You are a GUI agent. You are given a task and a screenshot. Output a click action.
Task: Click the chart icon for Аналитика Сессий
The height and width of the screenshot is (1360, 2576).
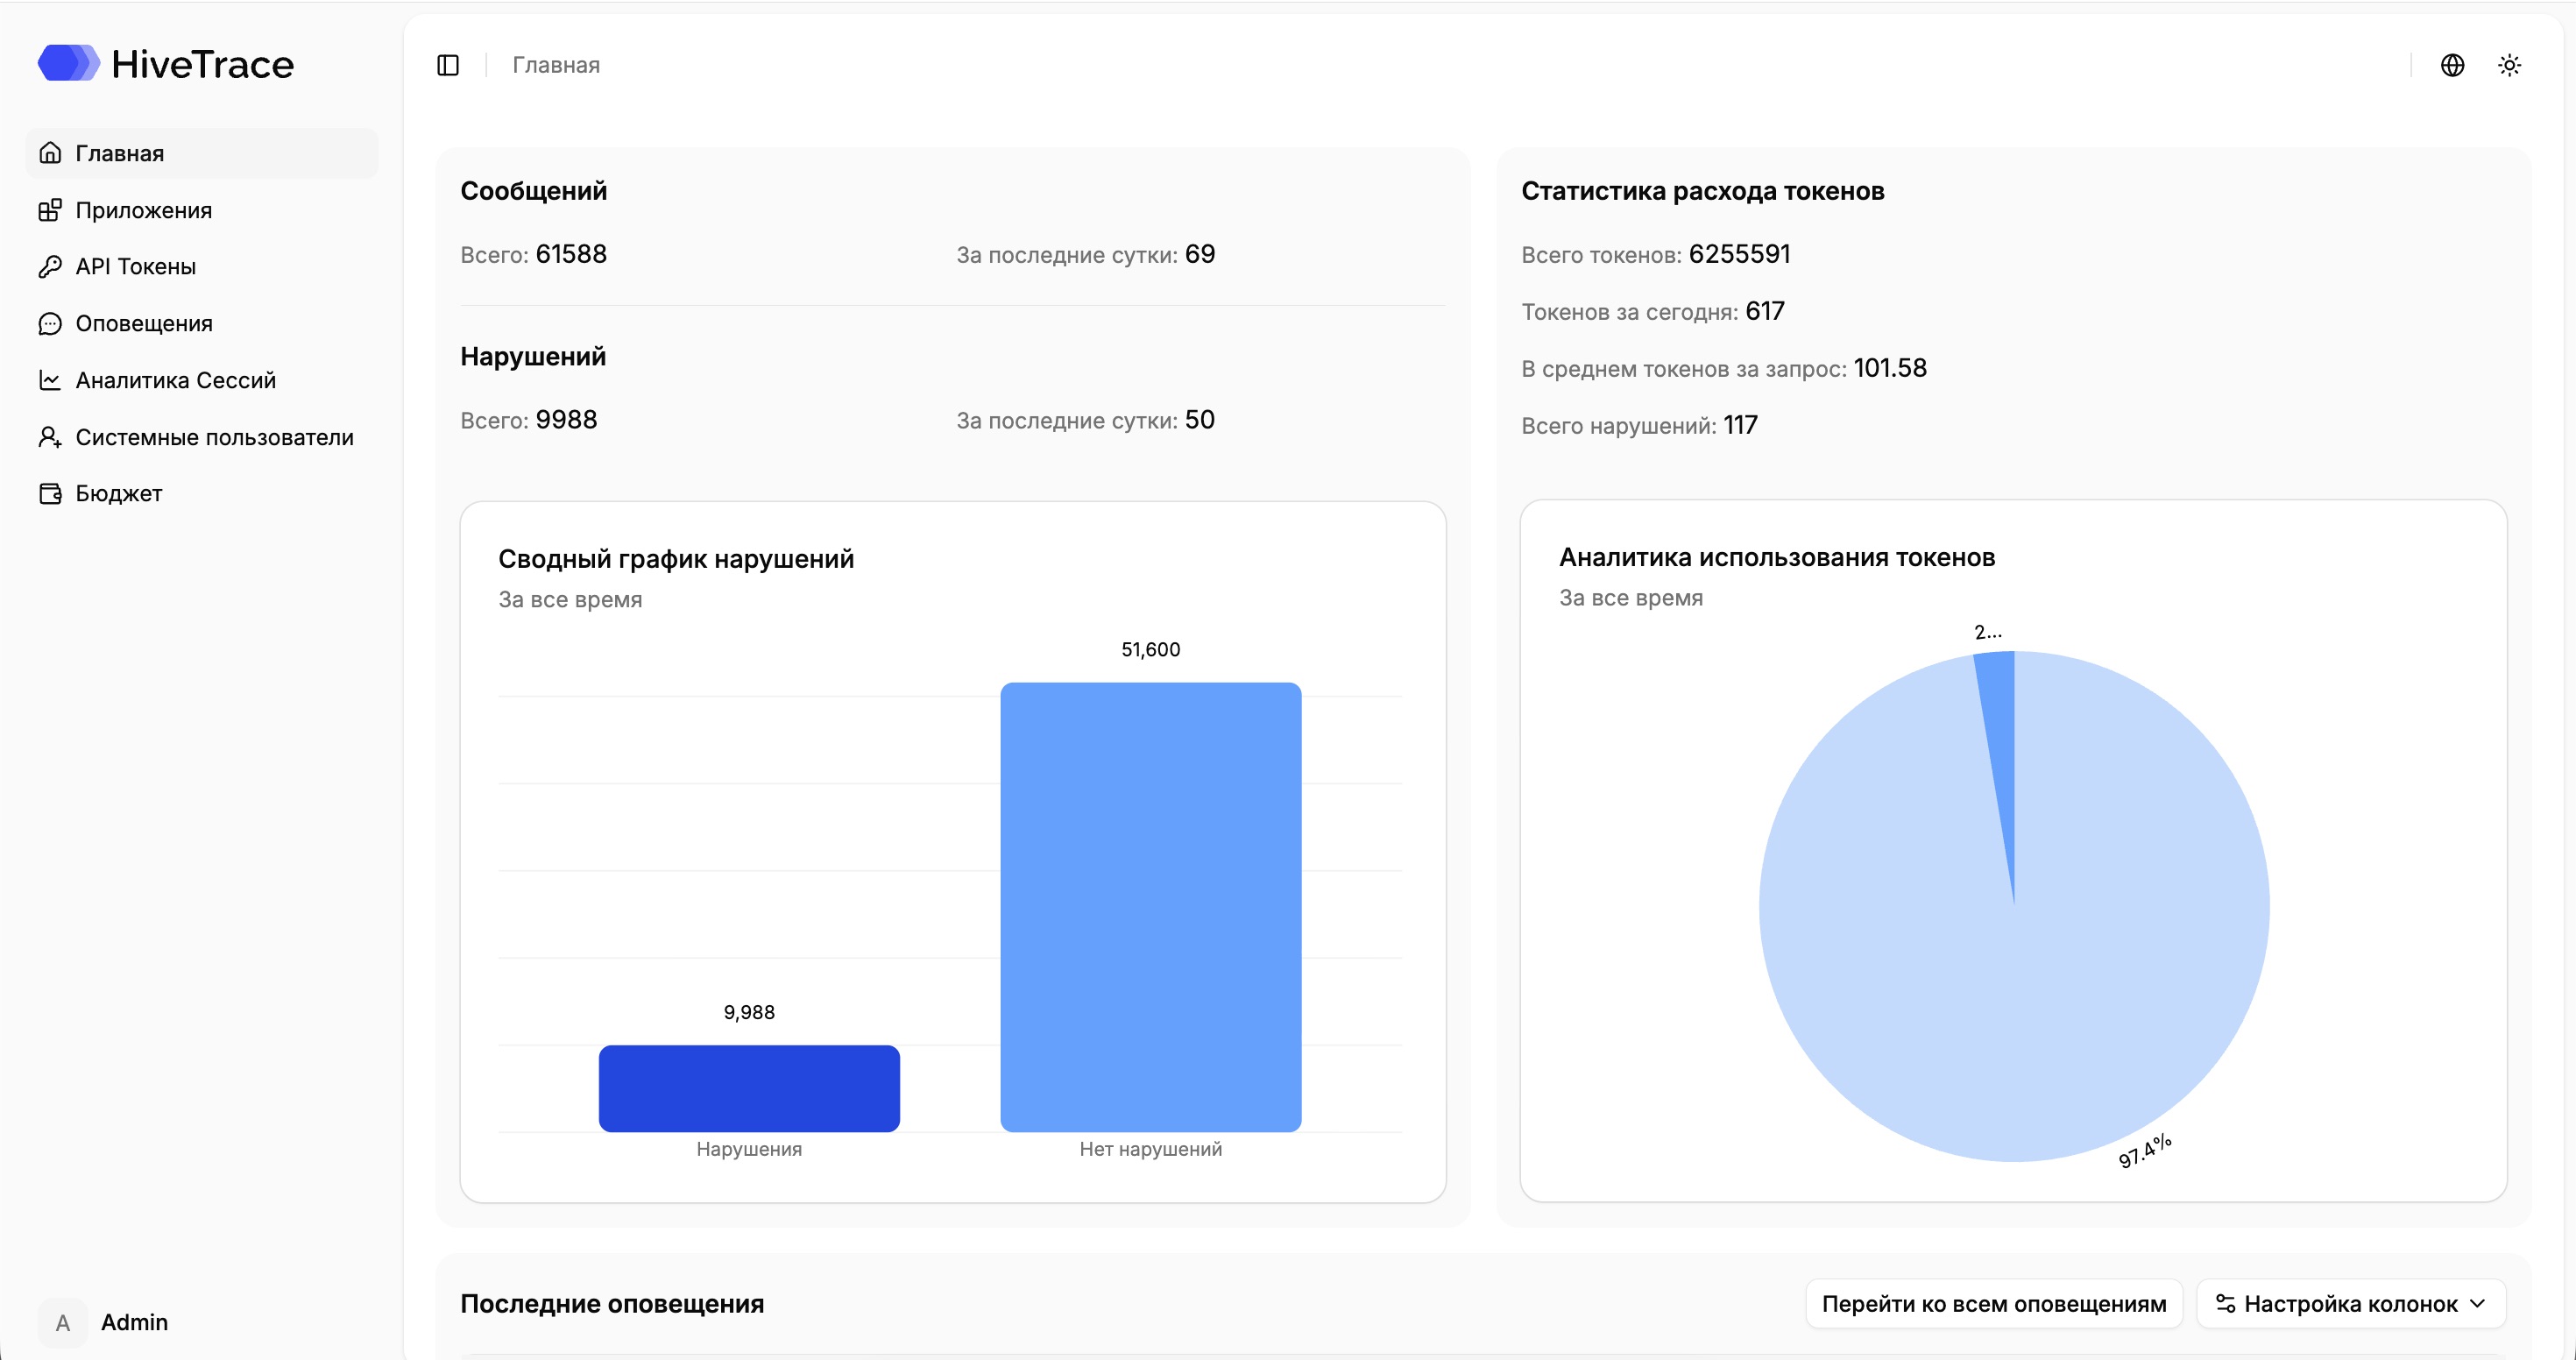(50, 380)
